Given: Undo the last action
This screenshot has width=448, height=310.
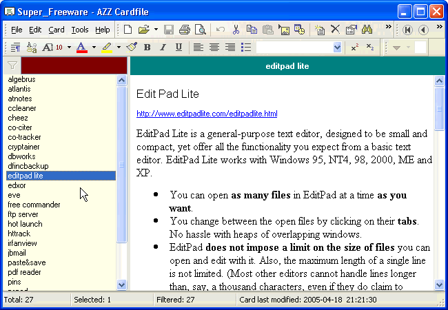Looking at the screenshot, I should click(x=220, y=30).
